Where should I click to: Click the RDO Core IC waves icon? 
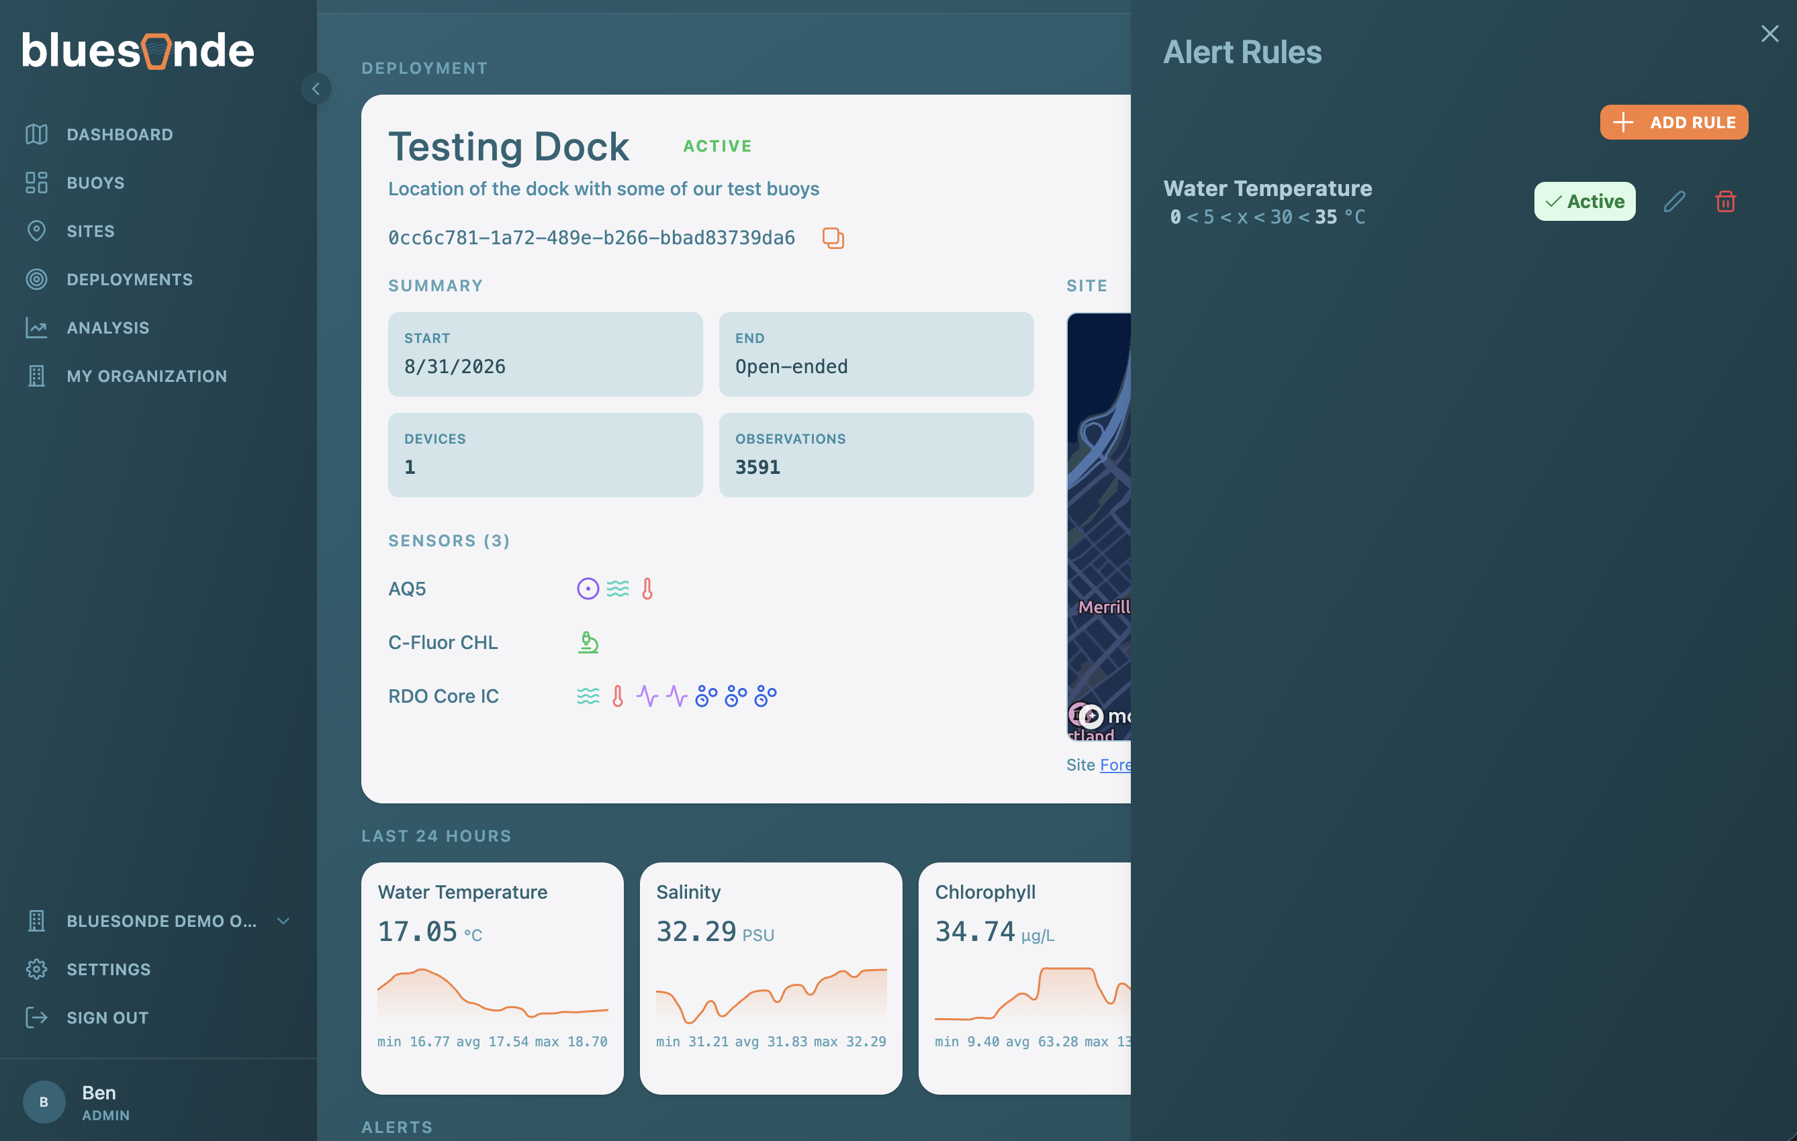point(588,696)
